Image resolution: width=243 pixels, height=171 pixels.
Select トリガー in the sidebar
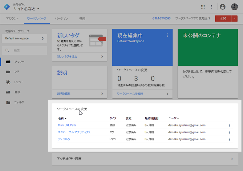[19, 82]
